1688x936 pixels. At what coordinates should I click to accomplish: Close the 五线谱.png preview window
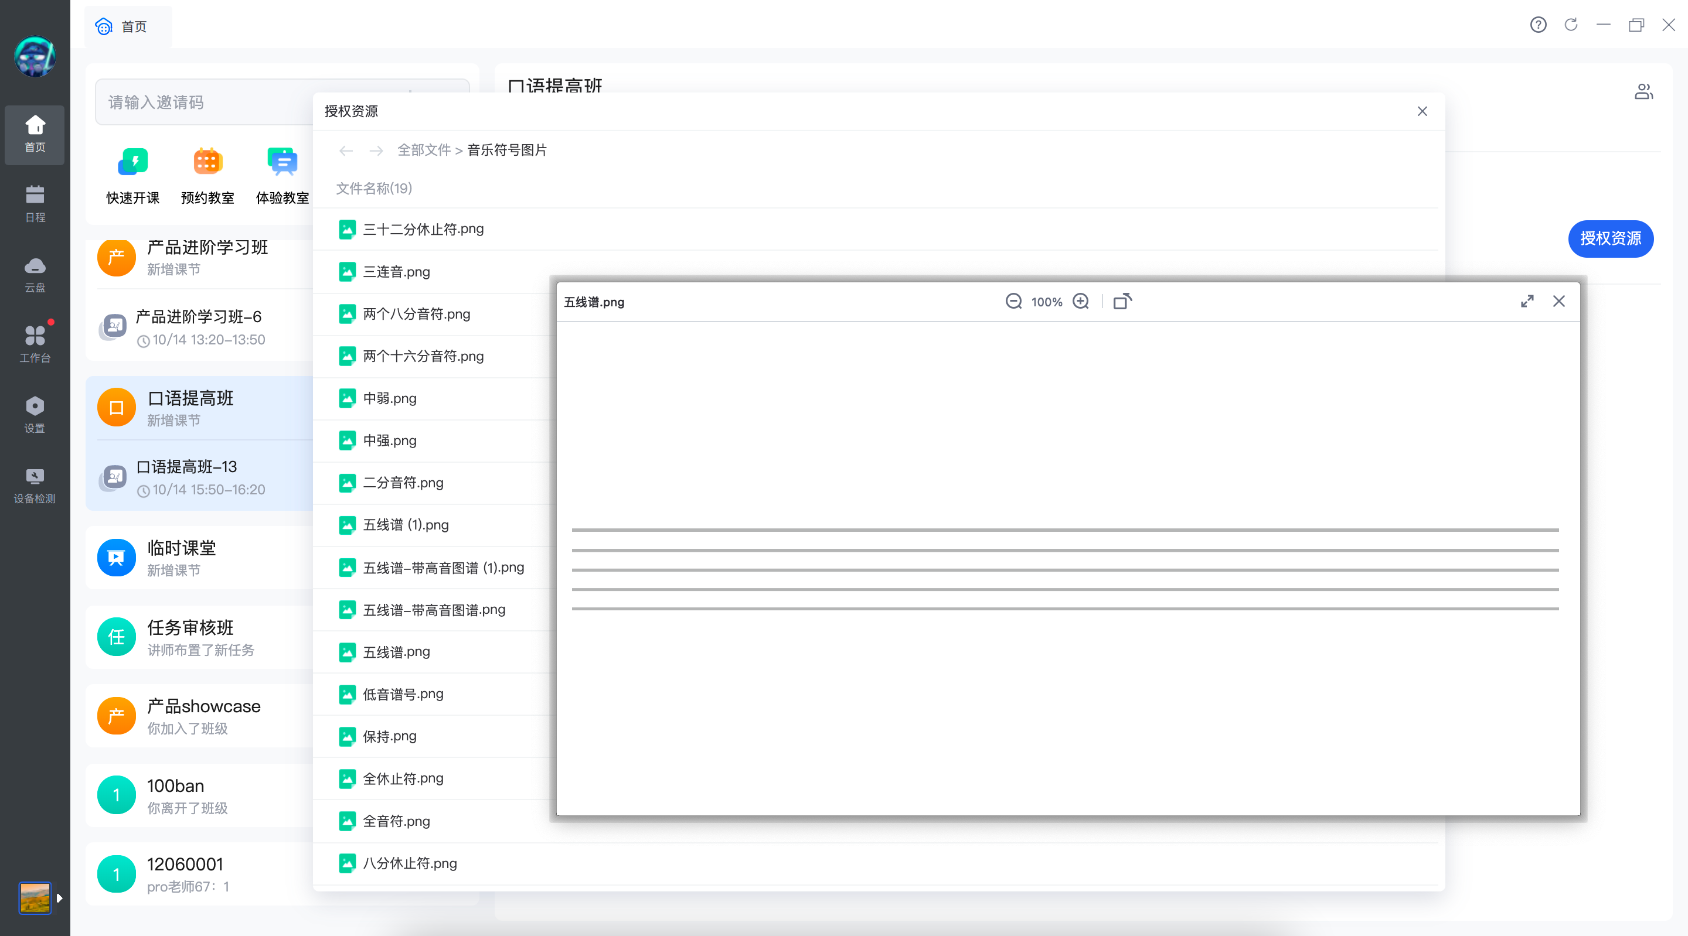point(1559,301)
